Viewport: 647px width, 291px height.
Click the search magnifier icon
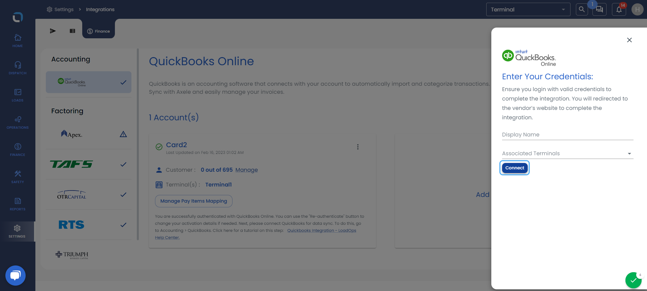coord(582,9)
